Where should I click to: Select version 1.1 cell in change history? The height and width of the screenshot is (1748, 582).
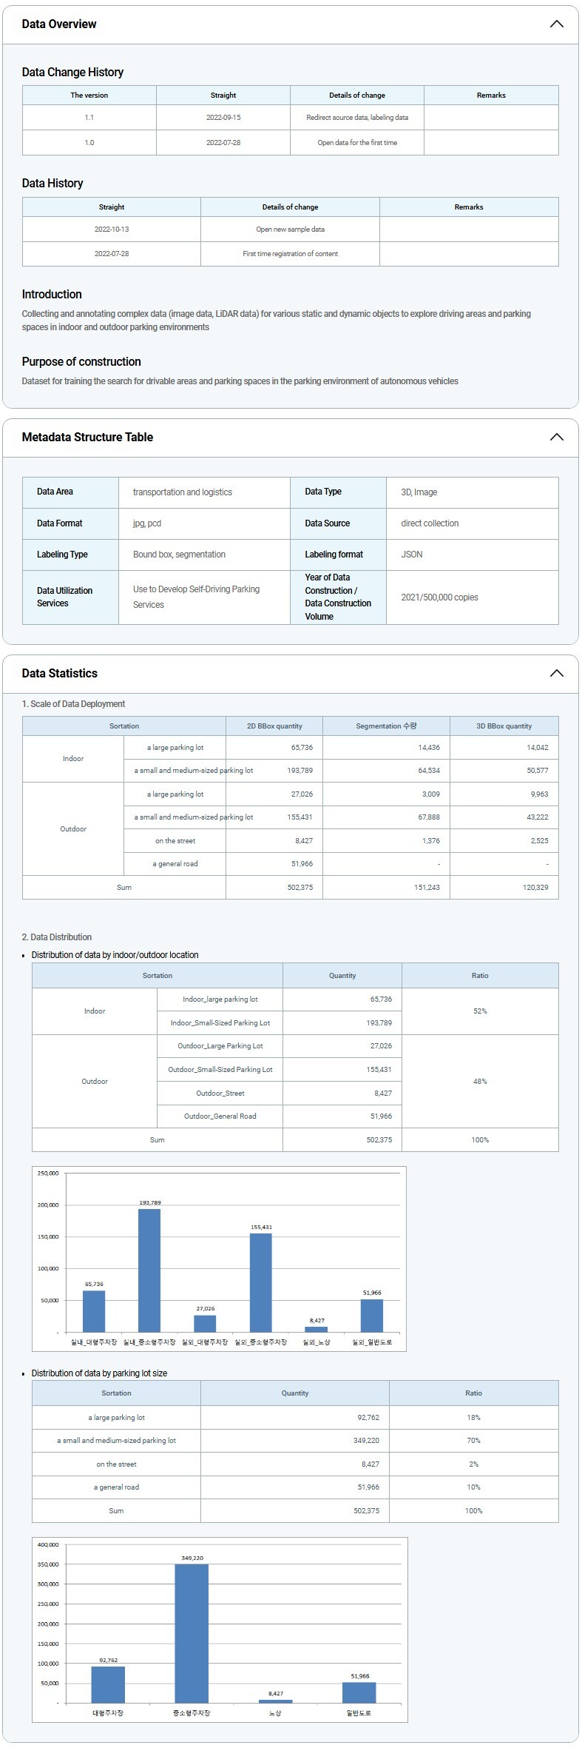tap(89, 118)
